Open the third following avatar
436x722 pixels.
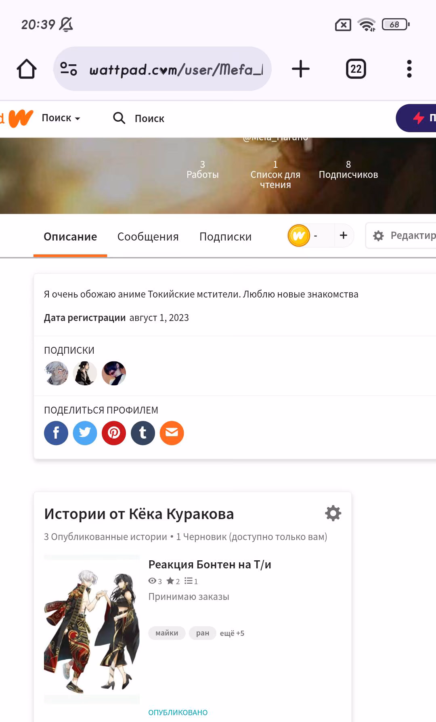point(114,373)
